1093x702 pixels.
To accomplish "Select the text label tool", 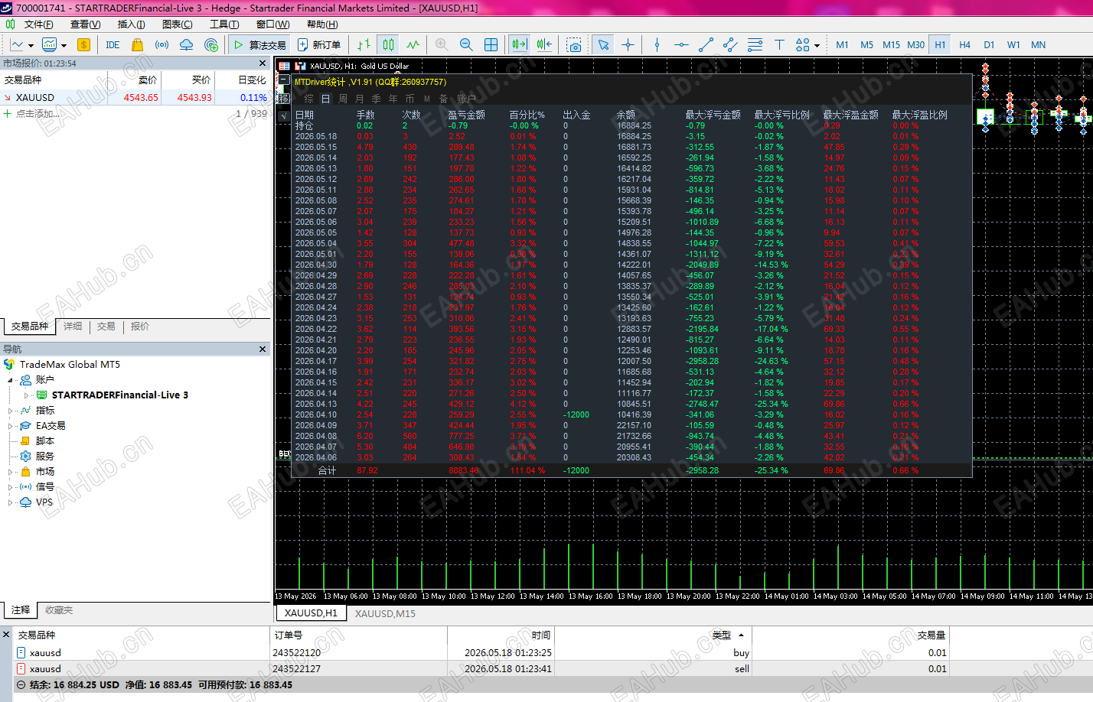I will pyautogui.click(x=779, y=45).
